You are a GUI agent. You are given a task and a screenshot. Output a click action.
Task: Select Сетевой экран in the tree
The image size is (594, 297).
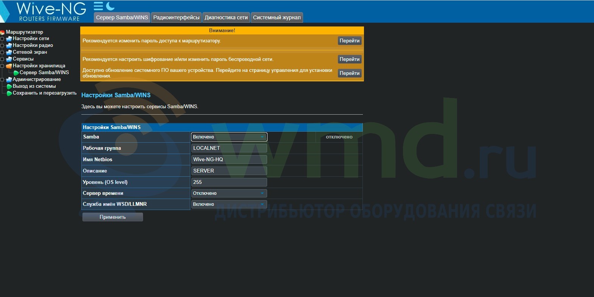[30, 52]
